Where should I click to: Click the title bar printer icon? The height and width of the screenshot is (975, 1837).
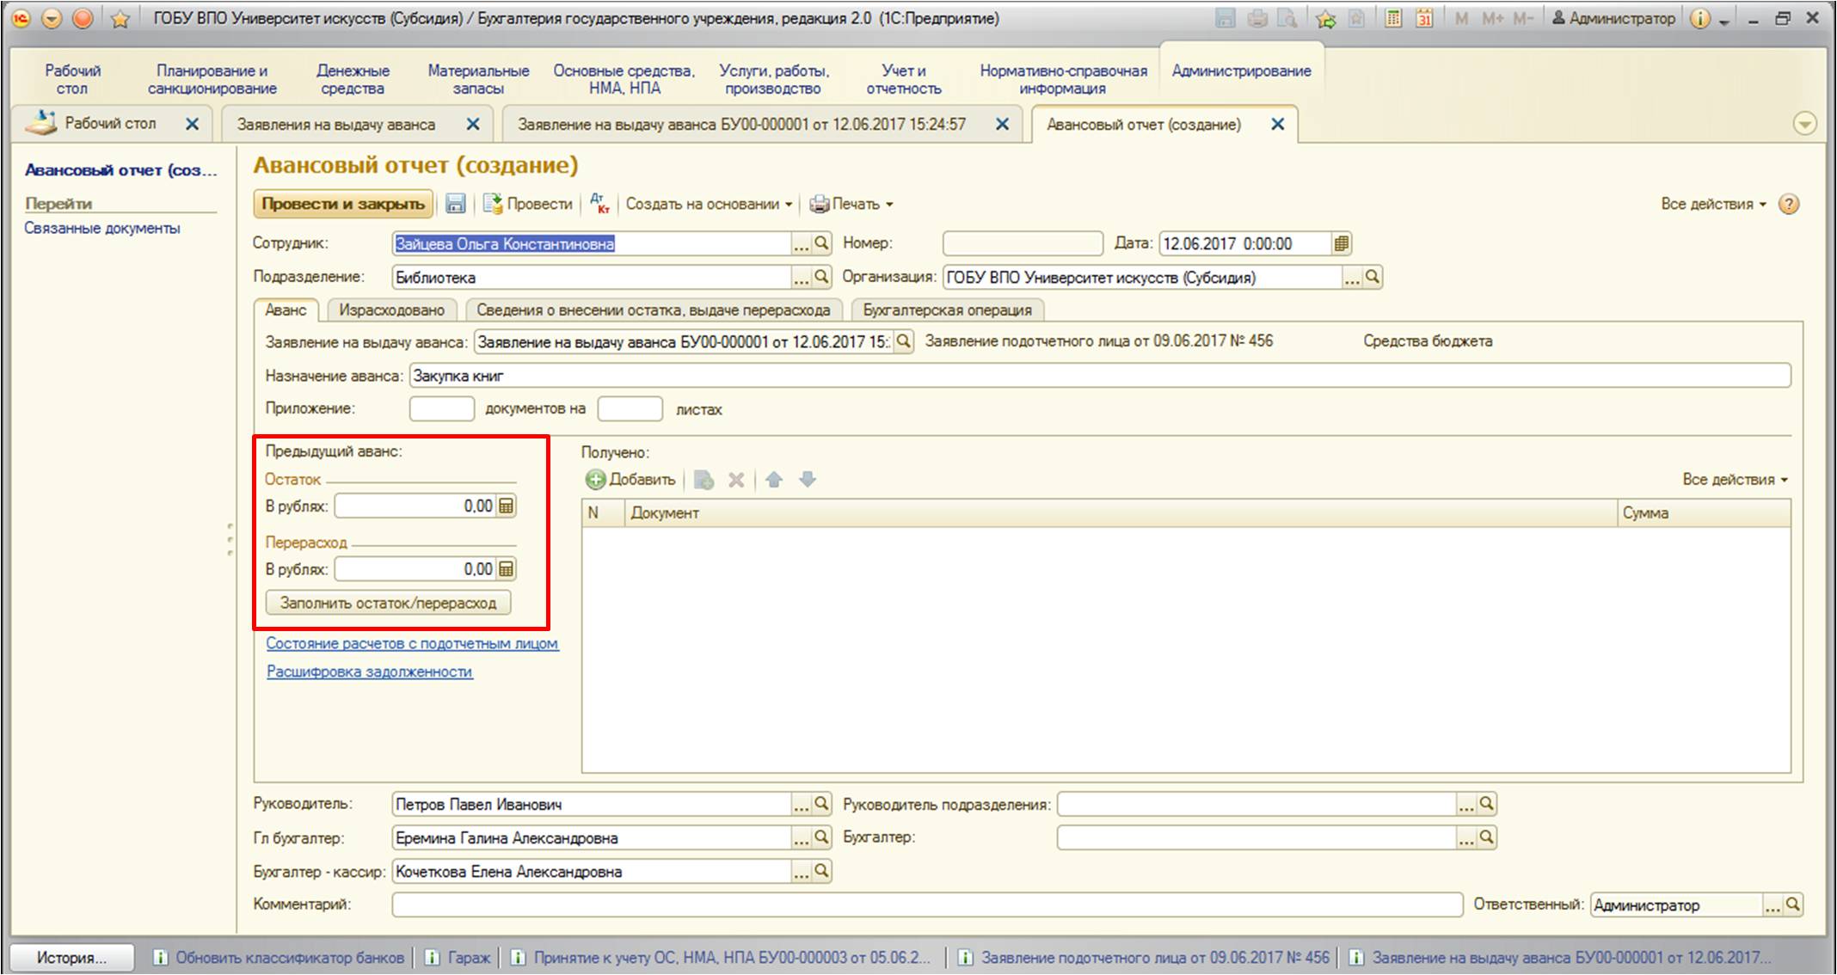1257,18
